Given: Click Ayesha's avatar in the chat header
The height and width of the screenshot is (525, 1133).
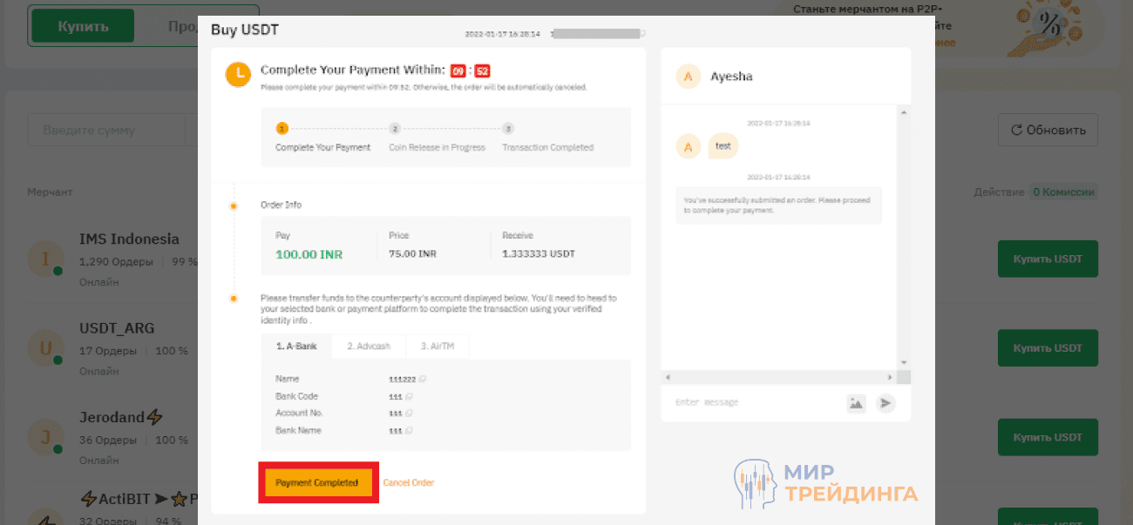Looking at the screenshot, I should tap(688, 77).
